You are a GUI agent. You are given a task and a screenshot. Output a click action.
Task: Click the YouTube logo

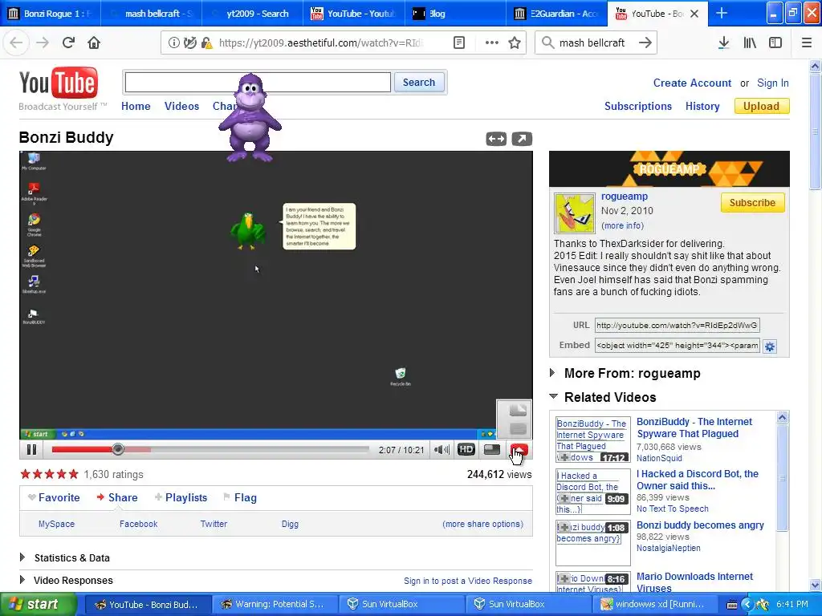pos(58,83)
